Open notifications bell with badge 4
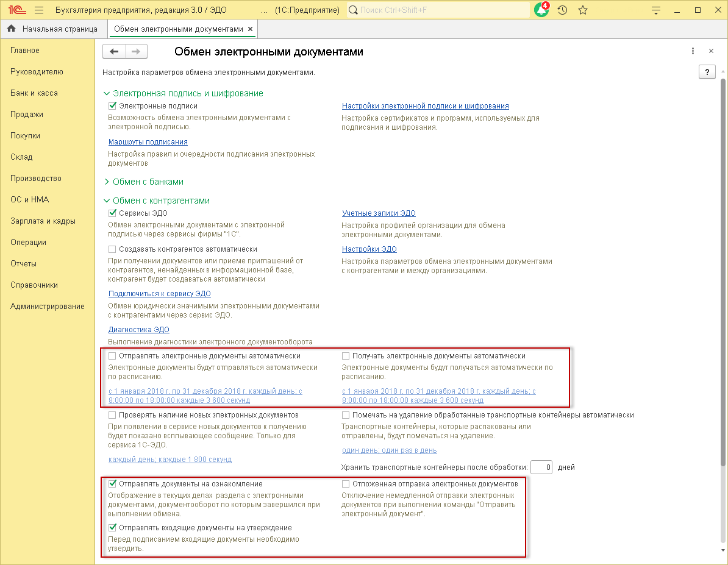 click(541, 10)
